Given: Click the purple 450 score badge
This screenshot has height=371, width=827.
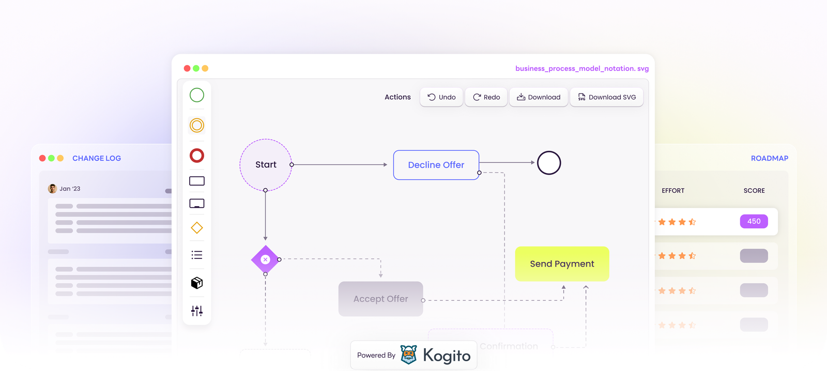Looking at the screenshot, I should point(754,222).
